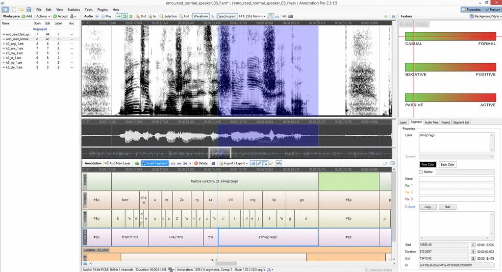Image resolution: width=502 pixels, height=272 pixels.
Task: Click the PASSIVE–ACTIVE feature slider
Action: click(450, 98)
